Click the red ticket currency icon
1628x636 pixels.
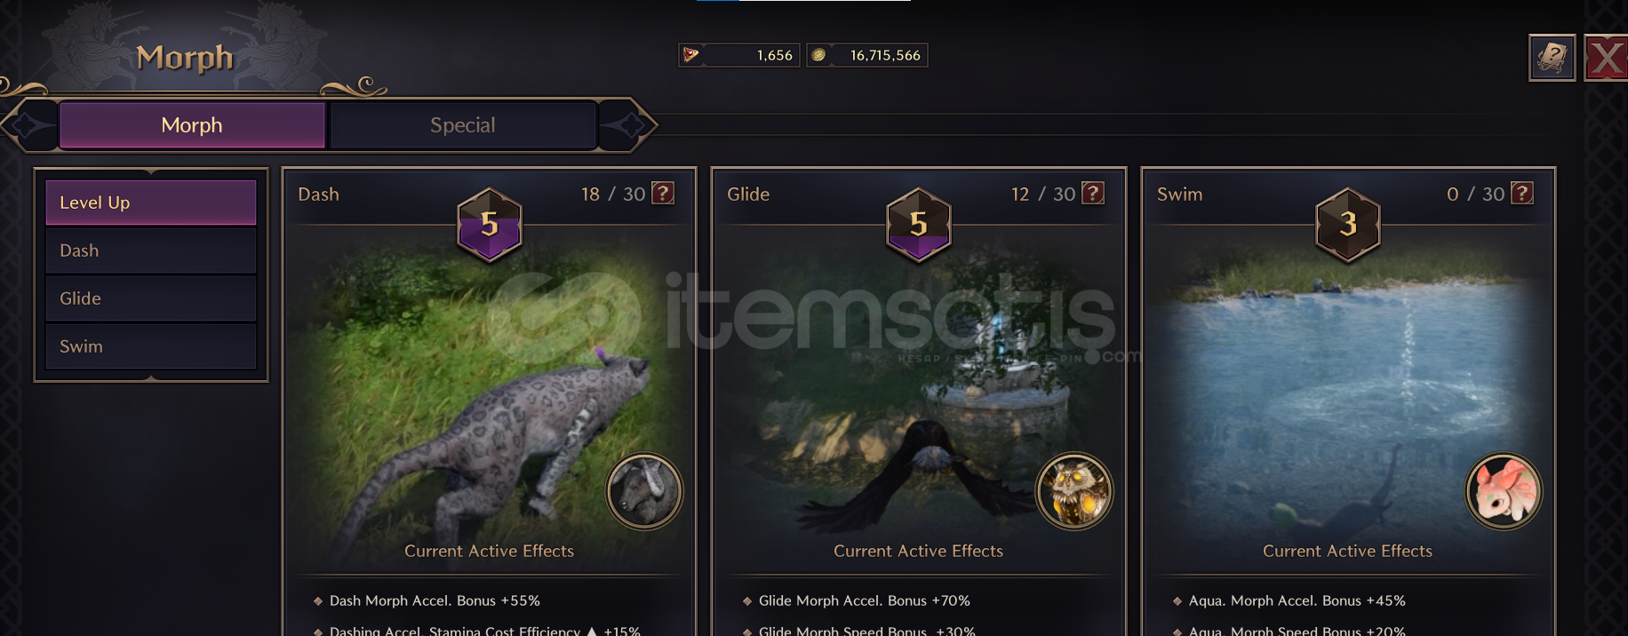pyautogui.click(x=690, y=55)
